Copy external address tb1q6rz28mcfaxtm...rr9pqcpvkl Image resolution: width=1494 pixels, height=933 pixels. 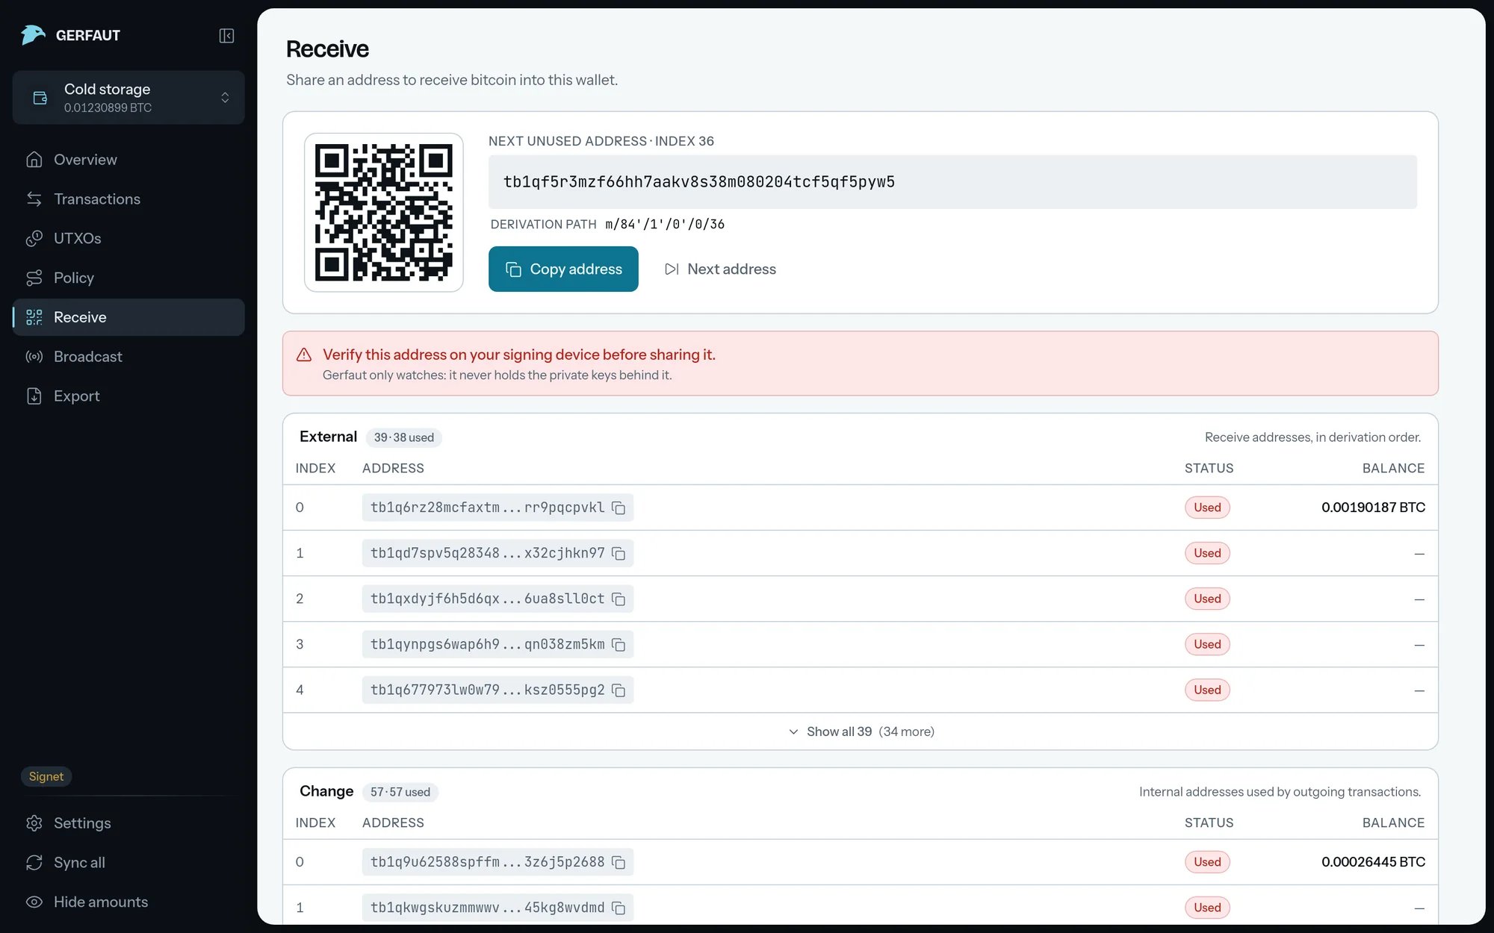click(619, 508)
